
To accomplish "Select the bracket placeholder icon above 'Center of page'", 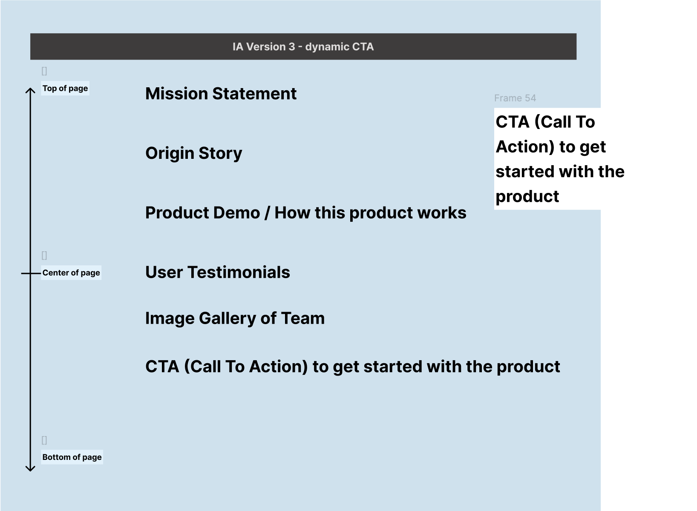I will coord(44,255).
